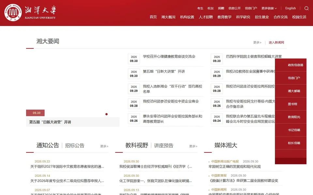Select the 教科视野 tab
Screen dimensions: 313x195
point(137,145)
